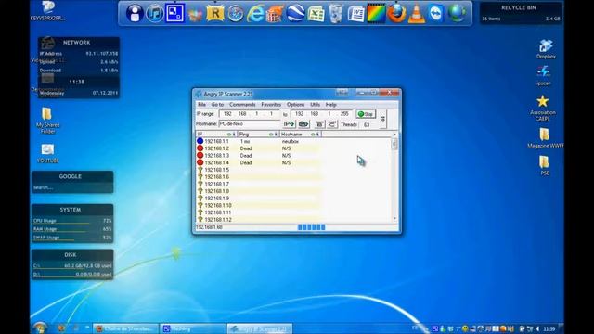Open the Safari compass icon in the dock
Image resolution: width=594 pixels, height=334 pixels.
235,14
